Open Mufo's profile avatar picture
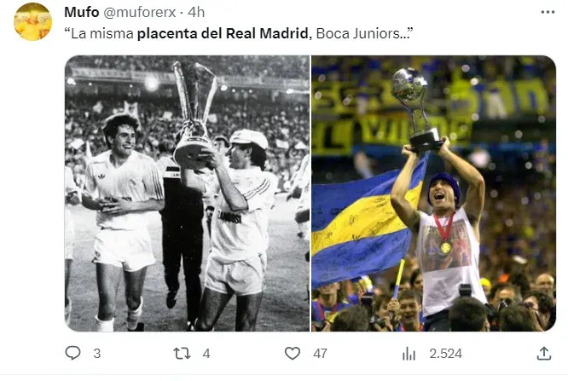The height and width of the screenshot is (381, 568). pyautogui.click(x=32, y=22)
